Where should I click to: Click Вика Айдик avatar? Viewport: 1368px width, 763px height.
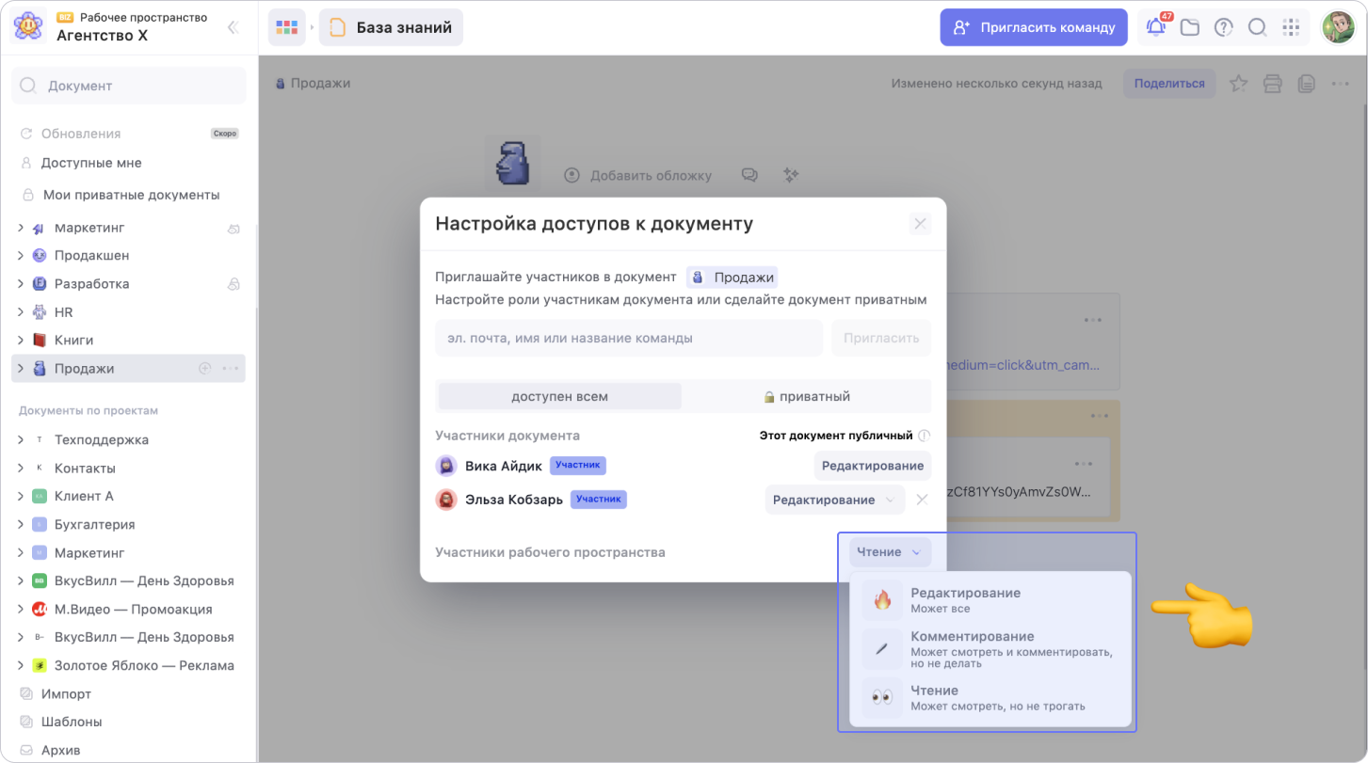pos(446,466)
